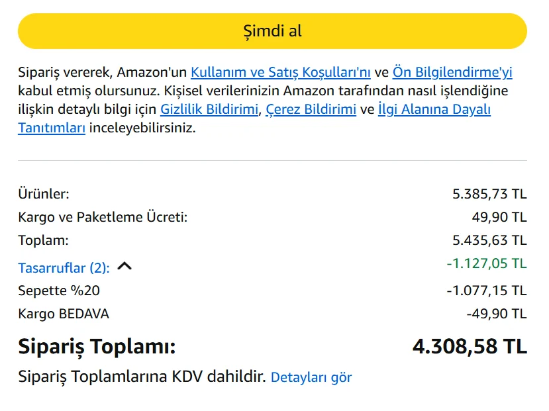
Task: Open the Gizlilik Bildirimi link
Action: [209, 110]
